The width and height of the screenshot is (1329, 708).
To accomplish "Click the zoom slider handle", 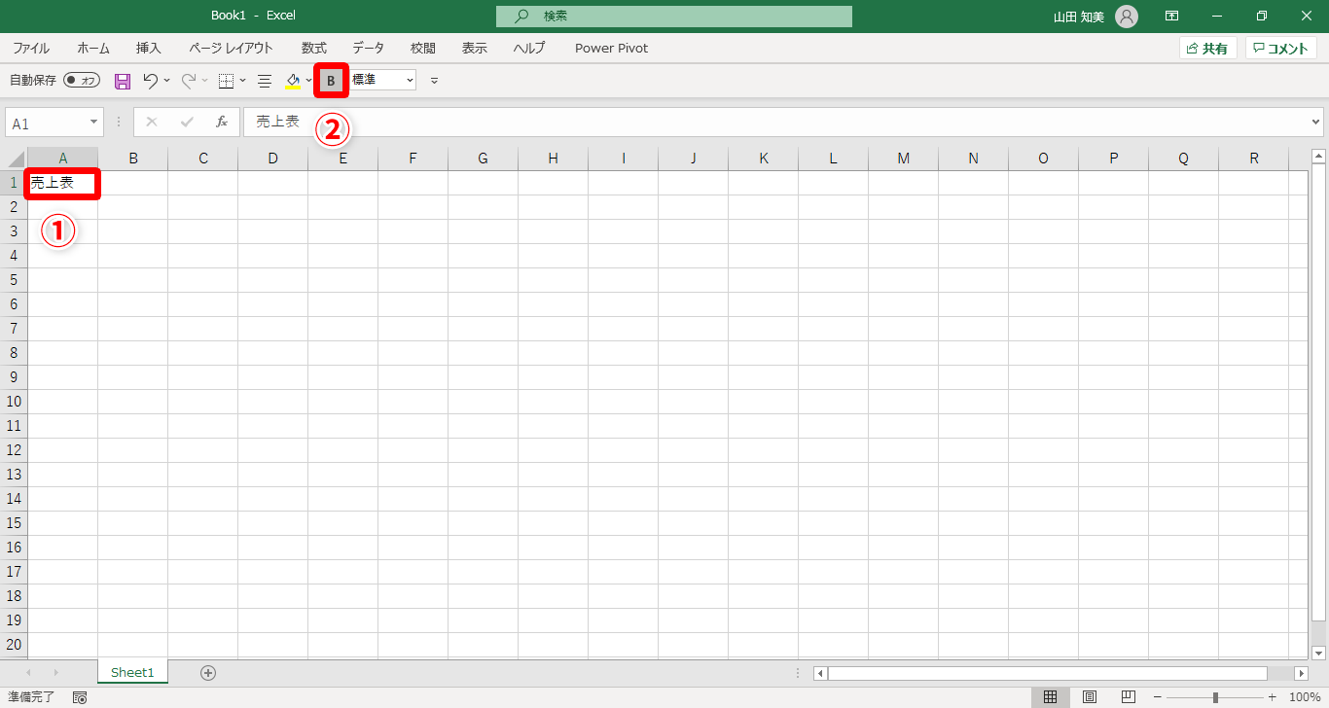I will coord(1215,697).
